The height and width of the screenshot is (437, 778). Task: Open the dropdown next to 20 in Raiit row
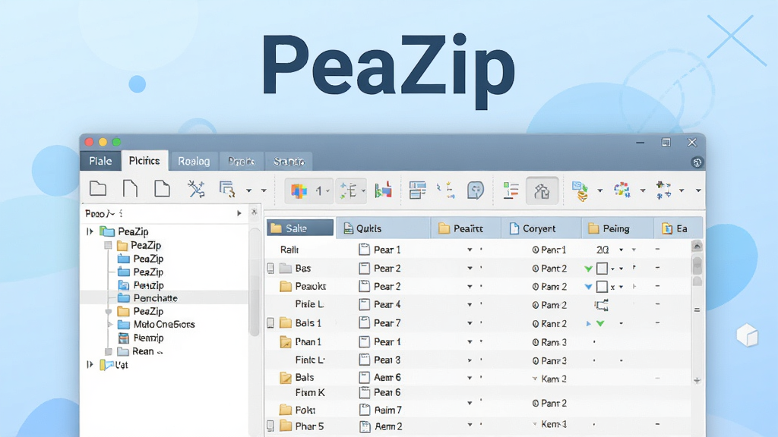621,250
